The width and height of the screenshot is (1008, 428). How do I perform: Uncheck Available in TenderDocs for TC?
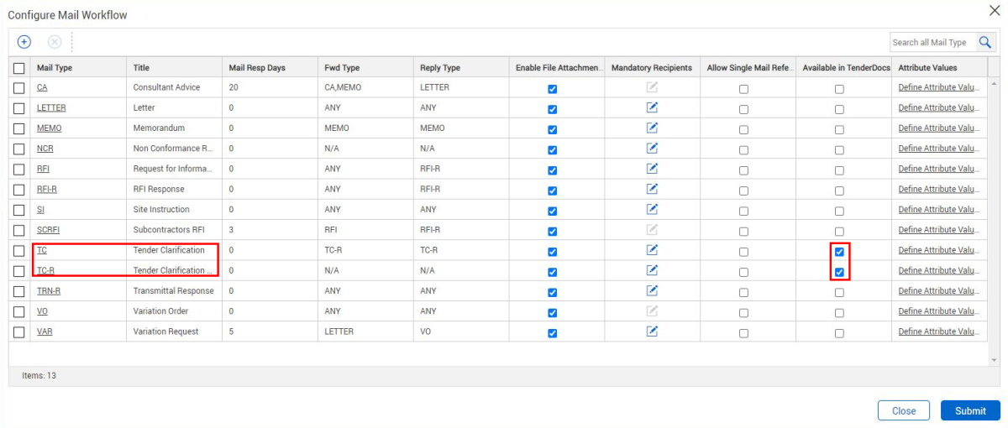pyautogui.click(x=839, y=252)
